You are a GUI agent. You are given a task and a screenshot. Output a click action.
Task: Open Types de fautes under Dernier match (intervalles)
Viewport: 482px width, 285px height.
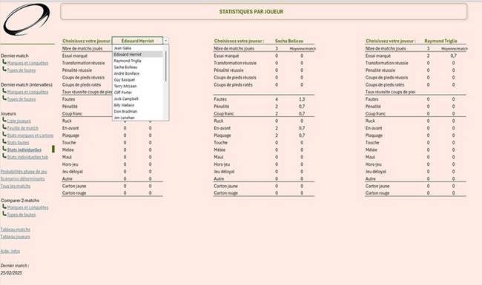(22, 99)
